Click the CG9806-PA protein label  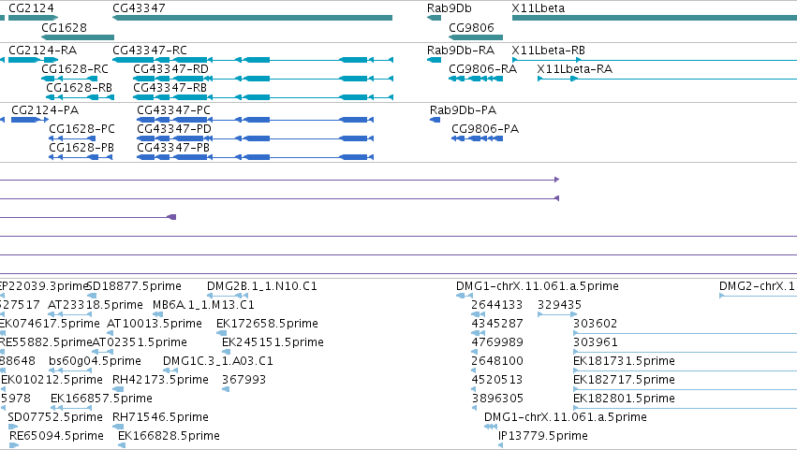click(x=485, y=129)
